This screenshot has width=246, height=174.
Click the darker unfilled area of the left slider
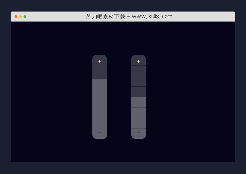[100, 72]
